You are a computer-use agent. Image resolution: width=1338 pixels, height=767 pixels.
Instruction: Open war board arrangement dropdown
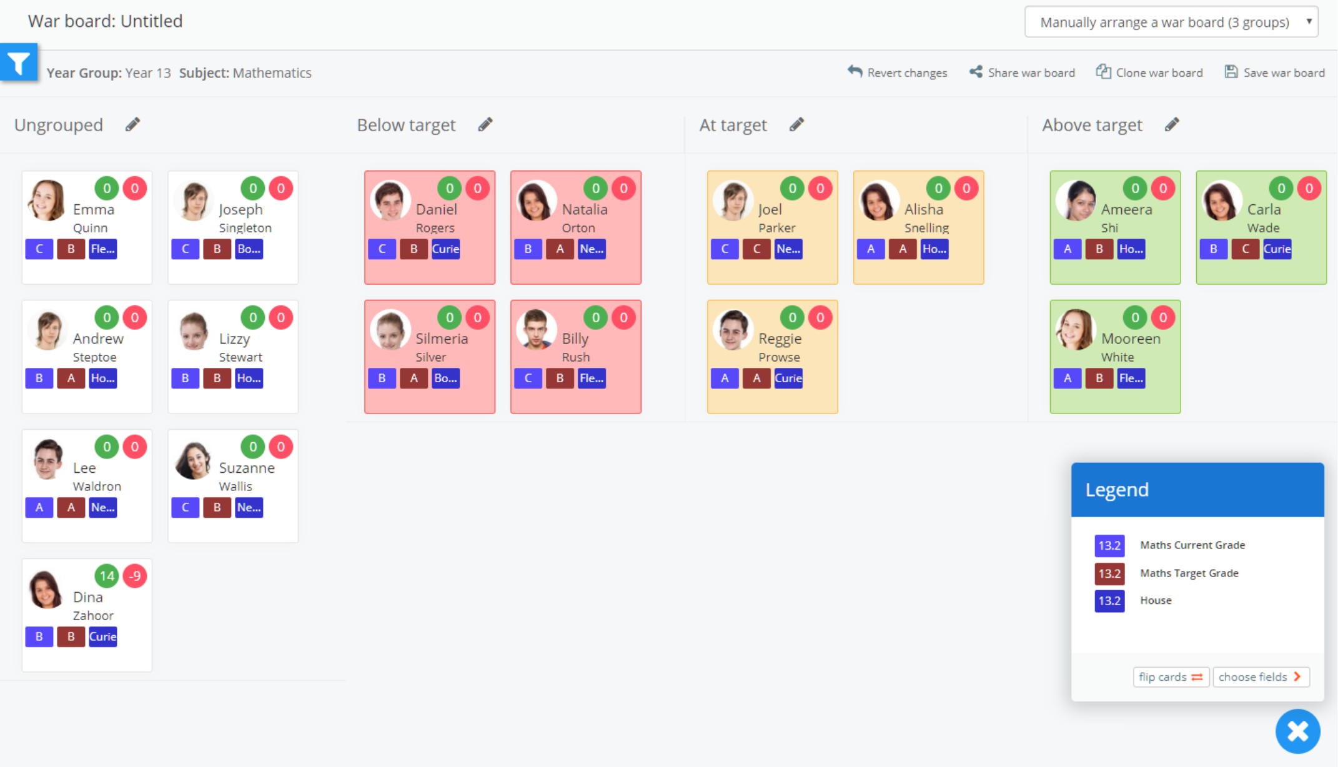click(x=1171, y=22)
